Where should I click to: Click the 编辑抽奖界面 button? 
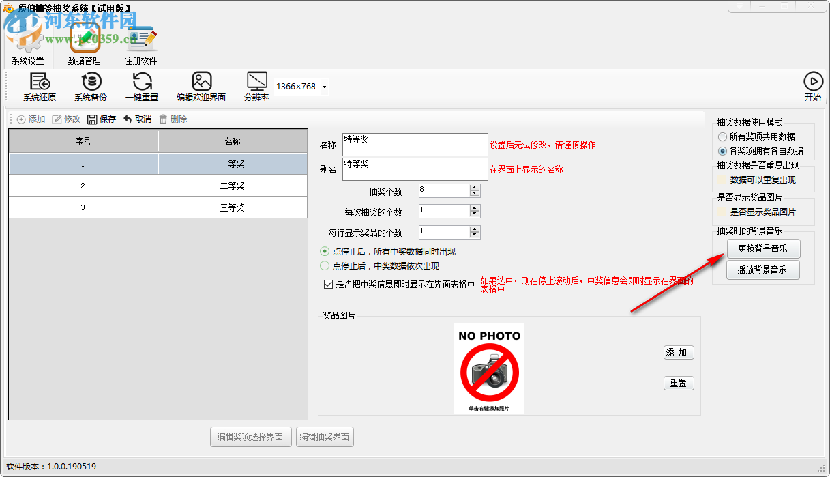[x=325, y=437]
